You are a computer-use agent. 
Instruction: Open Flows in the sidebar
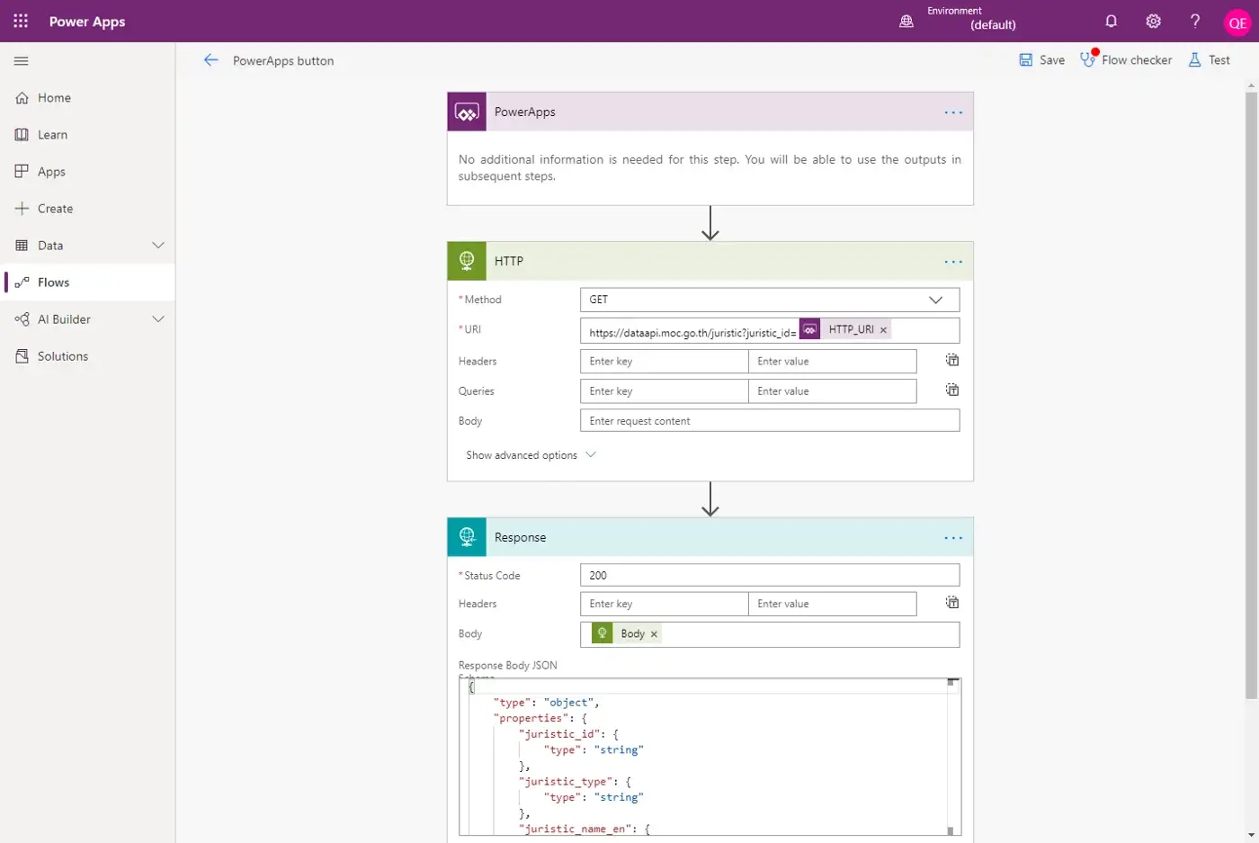coord(88,282)
